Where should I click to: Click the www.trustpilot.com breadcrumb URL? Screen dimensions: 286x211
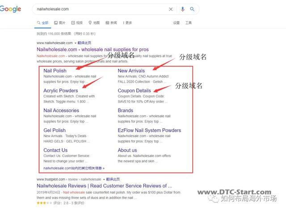69,179
